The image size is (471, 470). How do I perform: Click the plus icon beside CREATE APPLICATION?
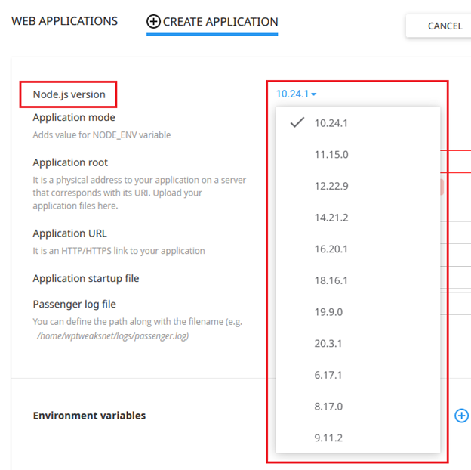point(153,22)
